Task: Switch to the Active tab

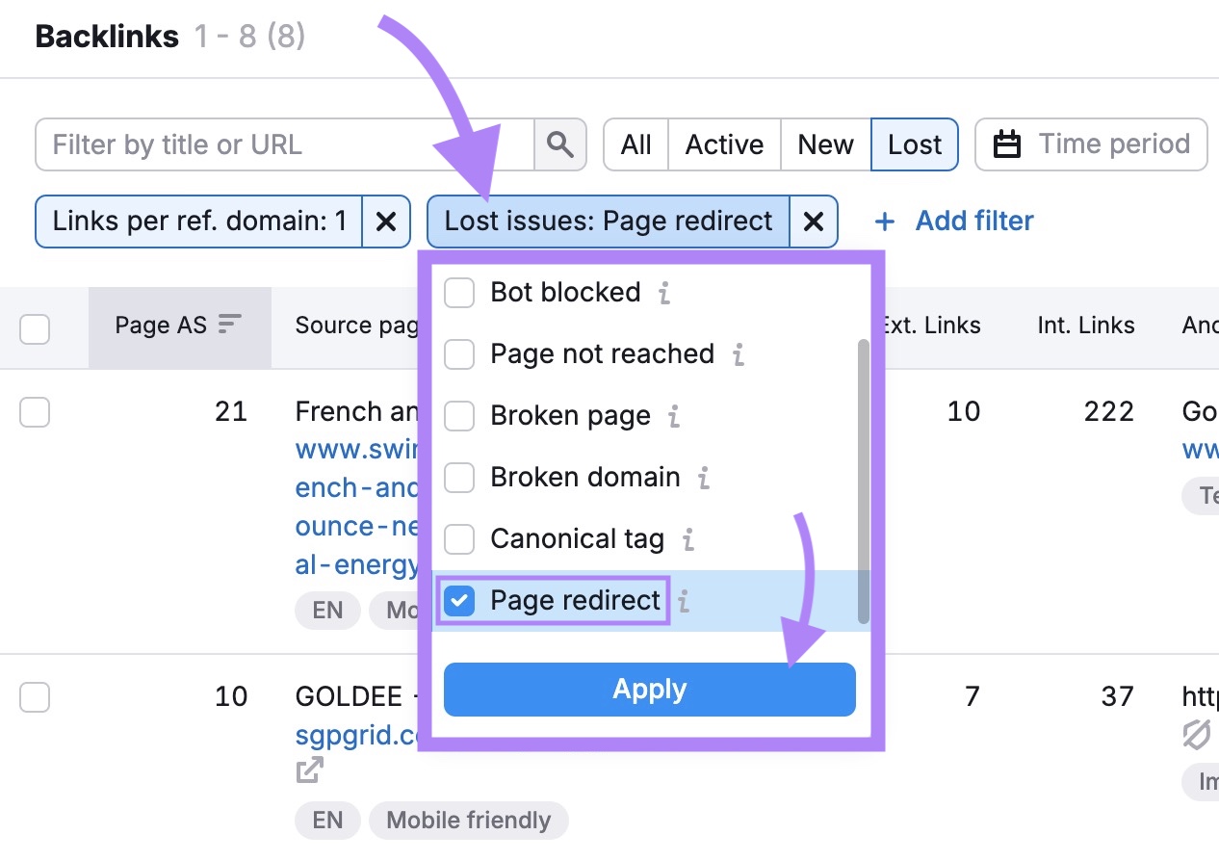Action: [723, 143]
